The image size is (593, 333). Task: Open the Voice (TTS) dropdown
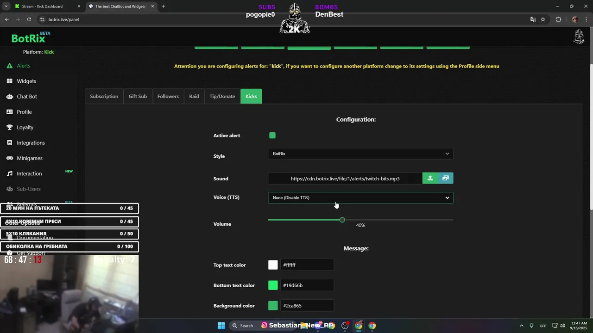360,198
